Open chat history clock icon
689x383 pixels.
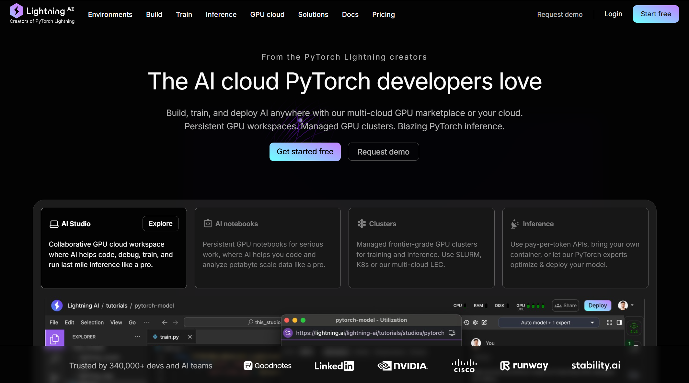click(466, 322)
